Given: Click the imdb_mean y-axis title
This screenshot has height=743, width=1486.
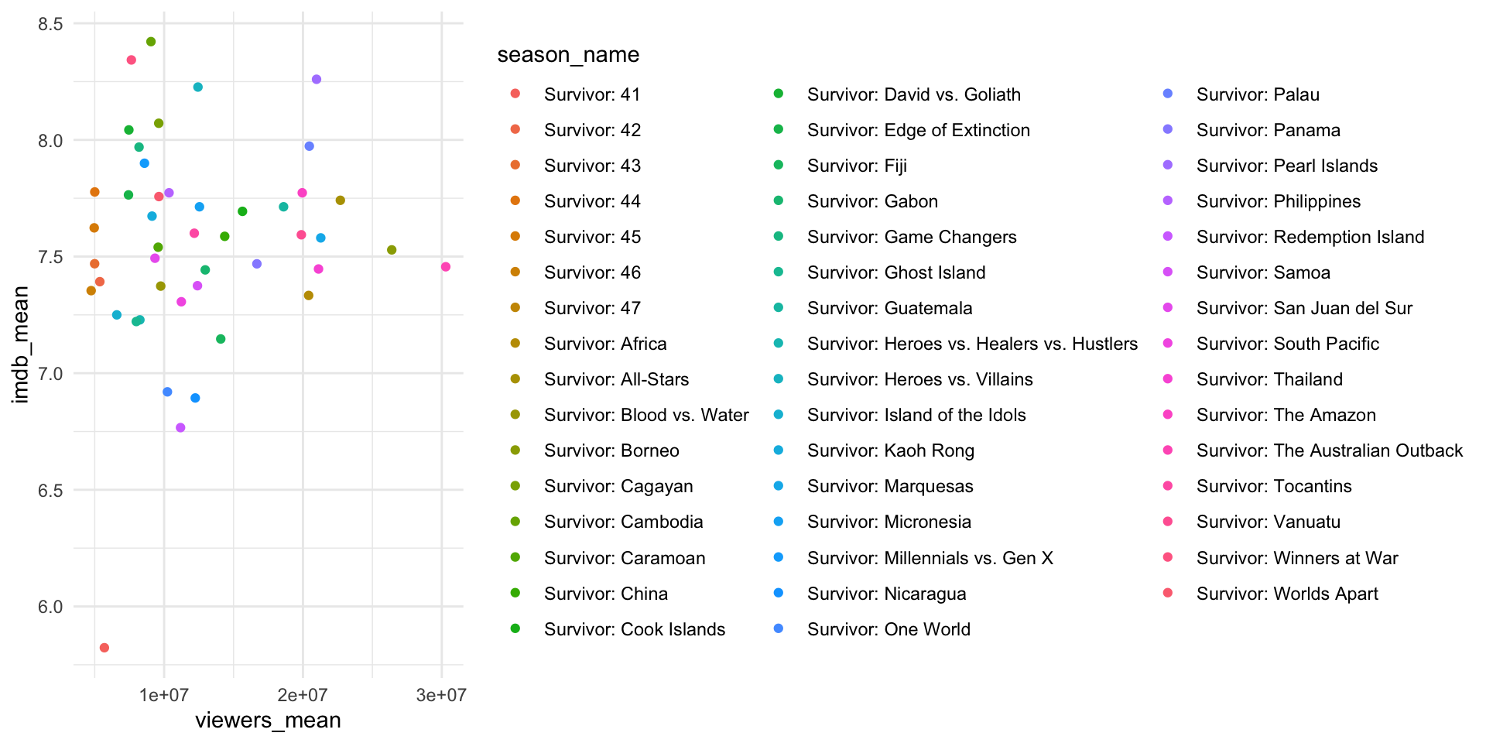Looking at the screenshot, I should (x=21, y=344).
